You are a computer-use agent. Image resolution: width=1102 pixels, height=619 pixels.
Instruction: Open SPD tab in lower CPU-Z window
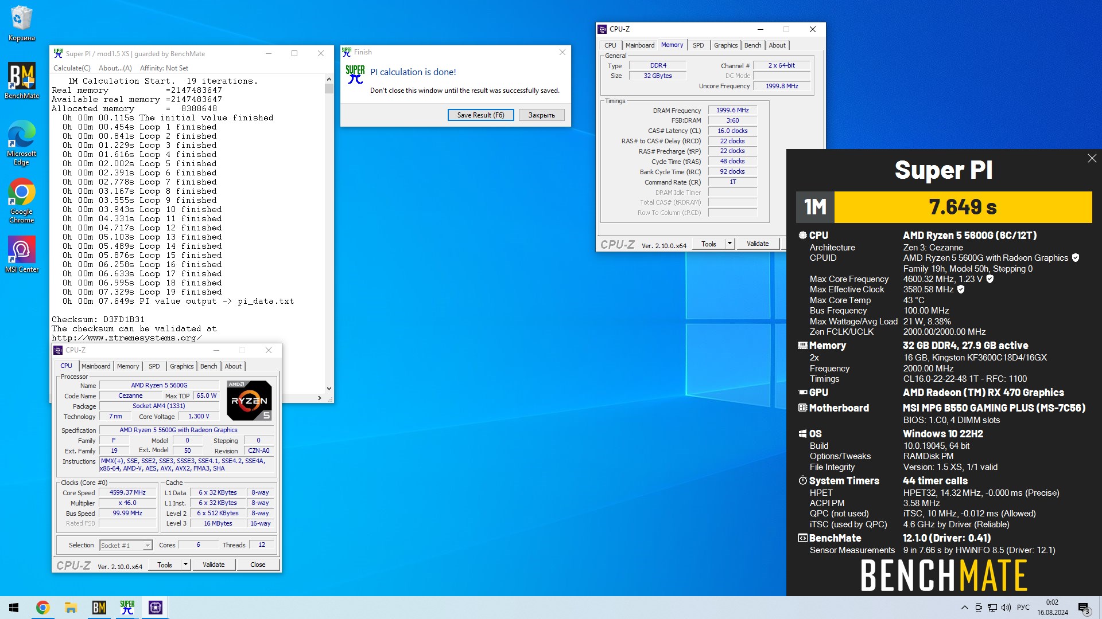(154, 366)
